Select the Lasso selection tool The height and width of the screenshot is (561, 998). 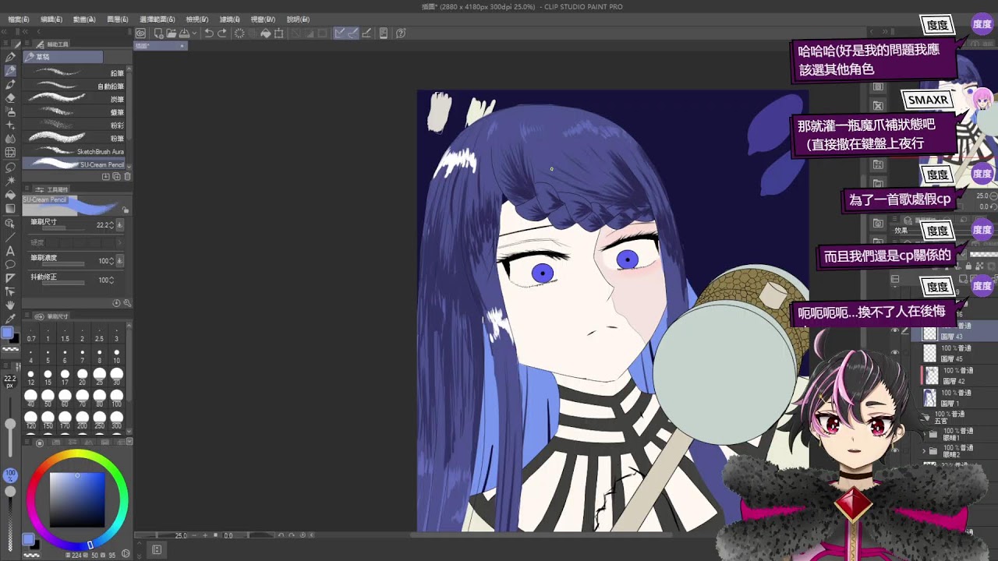click(x=10, y=167)
